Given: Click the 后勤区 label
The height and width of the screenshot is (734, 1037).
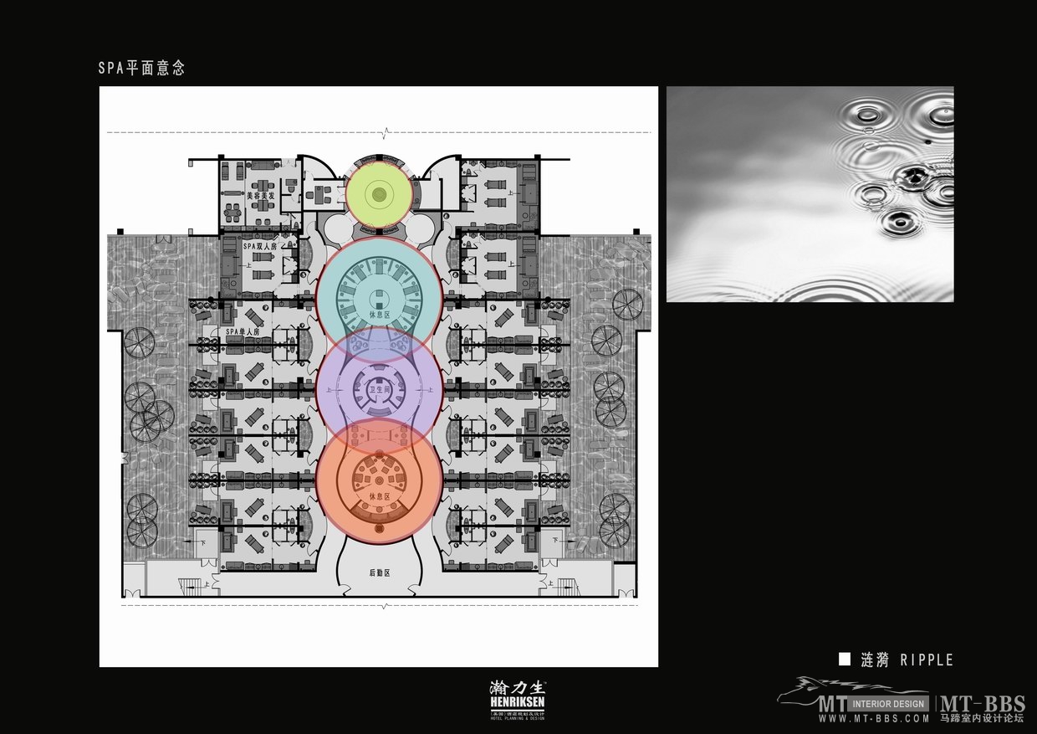Looking at the screenshot, I should pyautogui.click(x=380, y=573).
